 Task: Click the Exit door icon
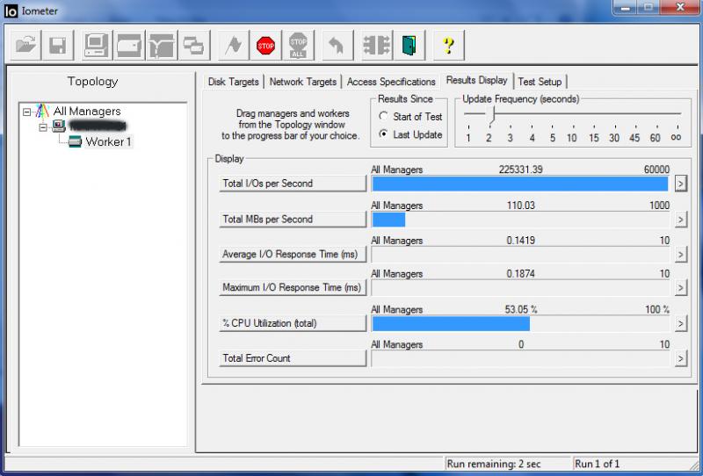409,46
